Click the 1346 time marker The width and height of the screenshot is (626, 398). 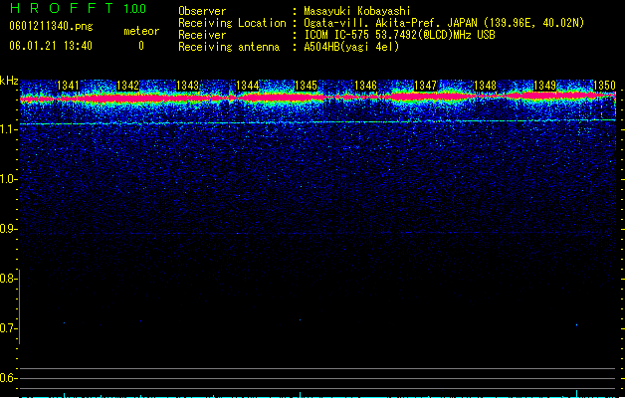(x=365, y=86)
